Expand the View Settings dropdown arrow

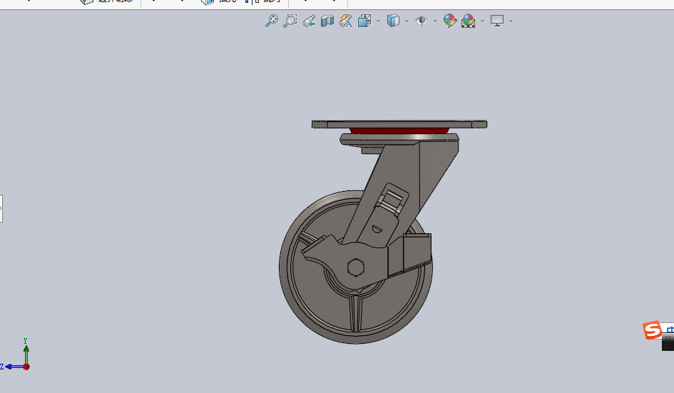(511, 21)
